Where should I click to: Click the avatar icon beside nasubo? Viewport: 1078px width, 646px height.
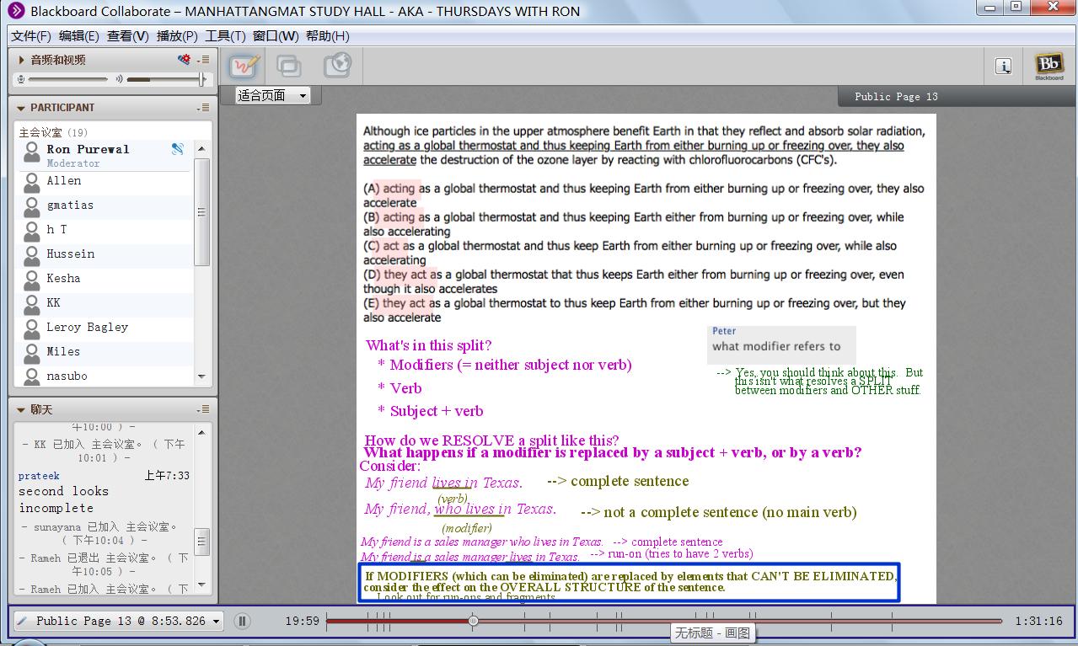coord(32,376)
